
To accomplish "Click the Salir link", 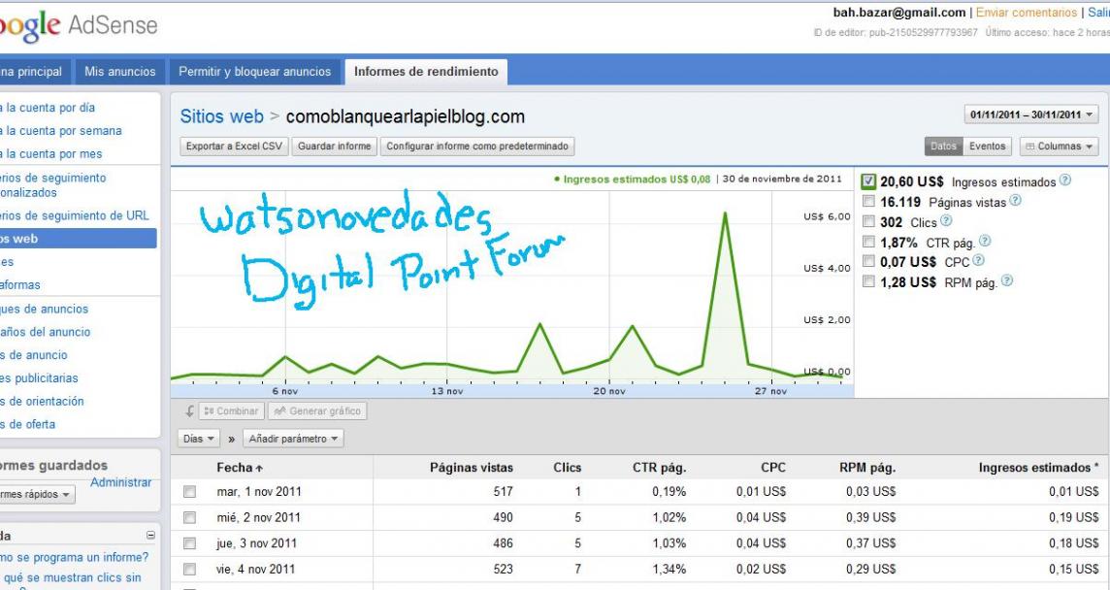I will pyautogui.click(x=1098, y=12).
